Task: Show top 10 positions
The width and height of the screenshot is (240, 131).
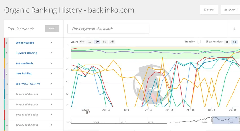Action: click(x=227, y=42)
